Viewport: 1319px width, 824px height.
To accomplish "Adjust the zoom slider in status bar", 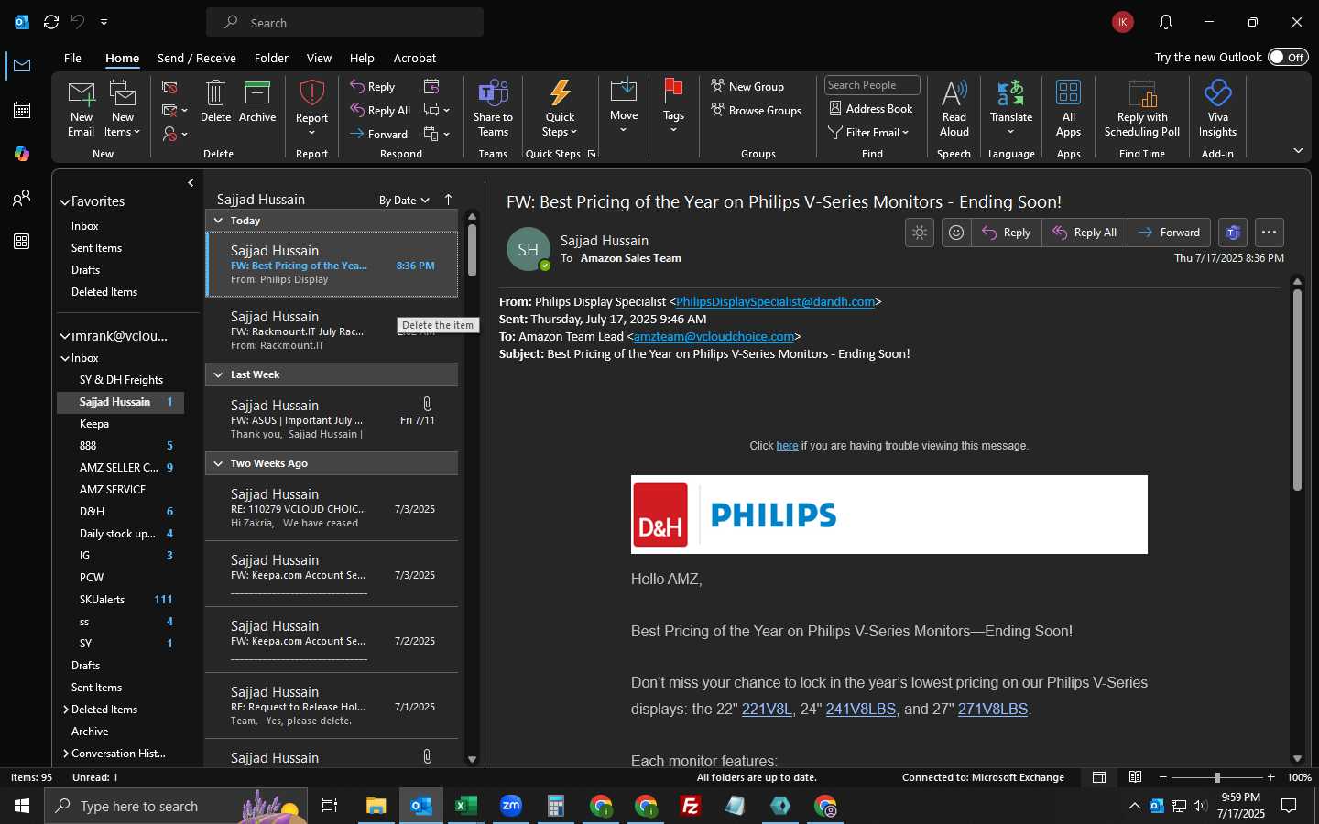I will pyautogui.click(x=1217, y=777).
